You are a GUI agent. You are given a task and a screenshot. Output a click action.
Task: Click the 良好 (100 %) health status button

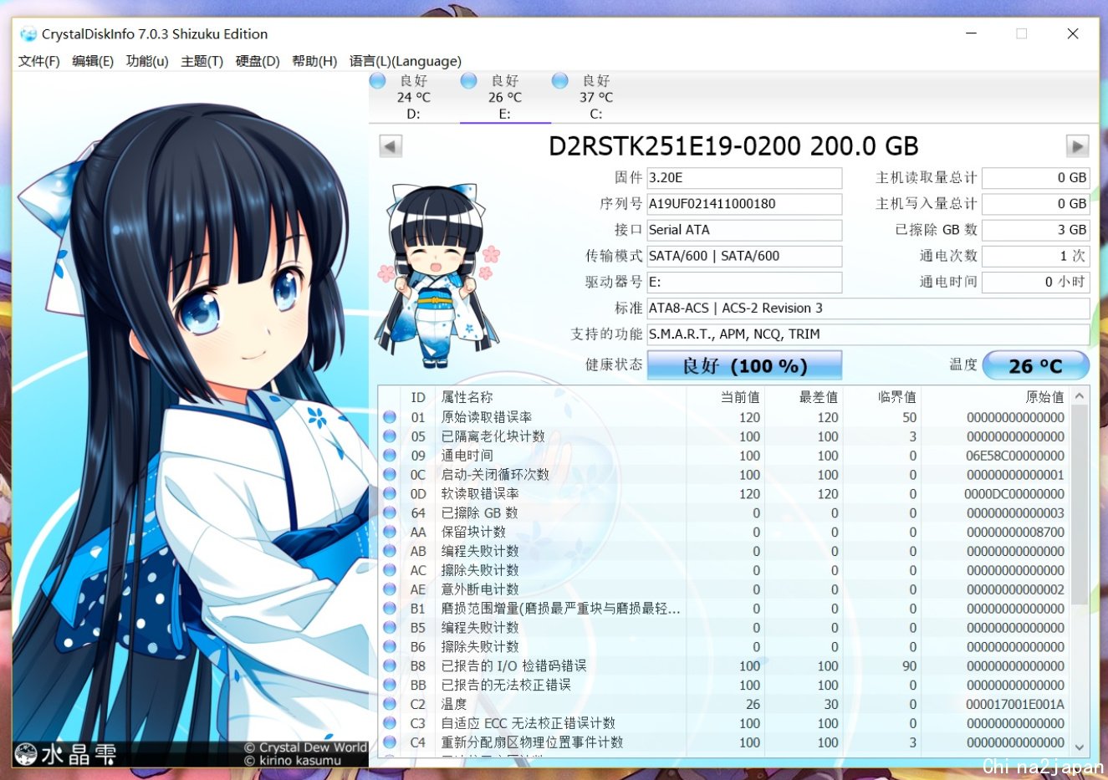click(x=744, y=365)
